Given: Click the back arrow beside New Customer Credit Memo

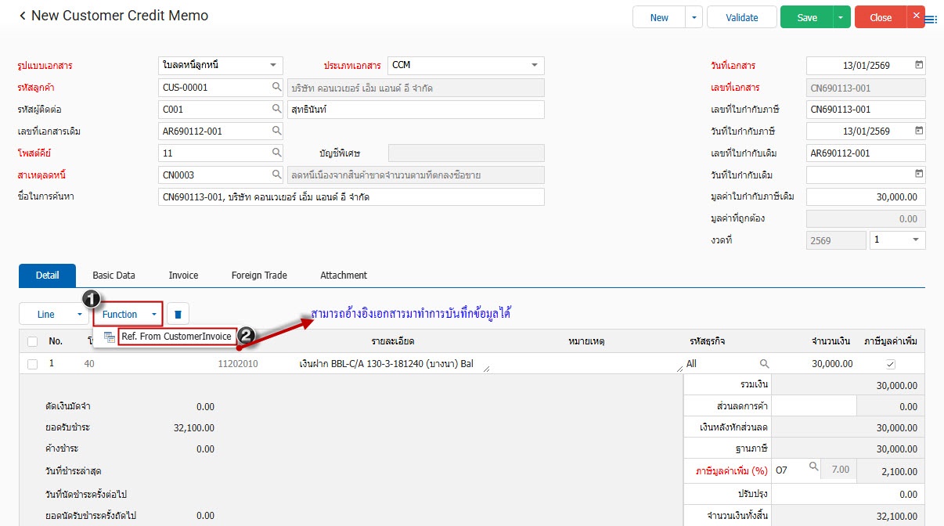Looking at the screenshot, I should pos(22,16).
